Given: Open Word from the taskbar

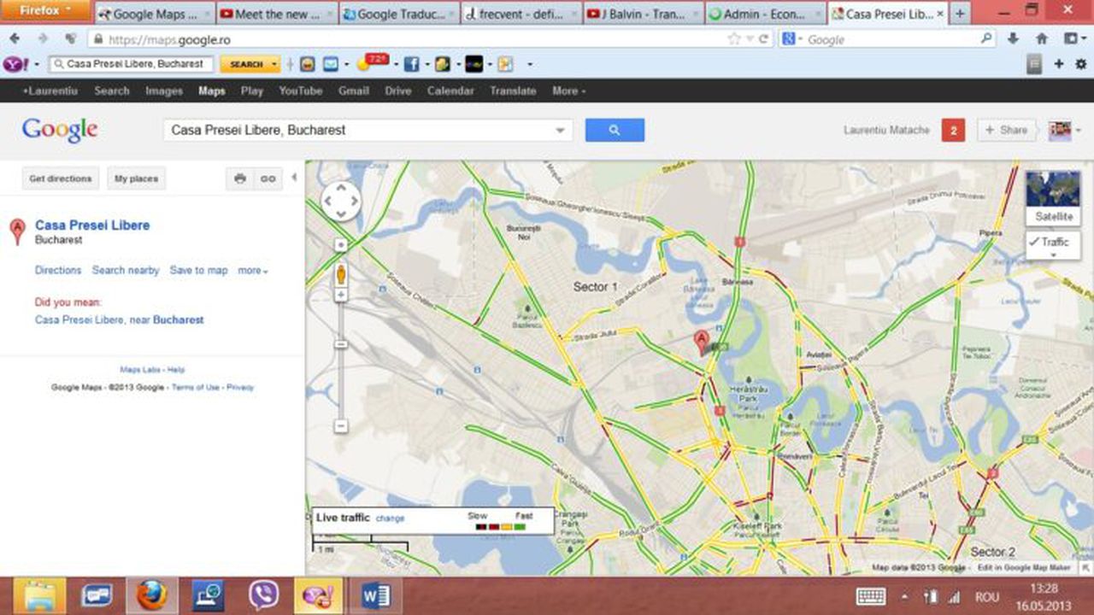Looking at the screenshot, I should click(x=375, y=594).
